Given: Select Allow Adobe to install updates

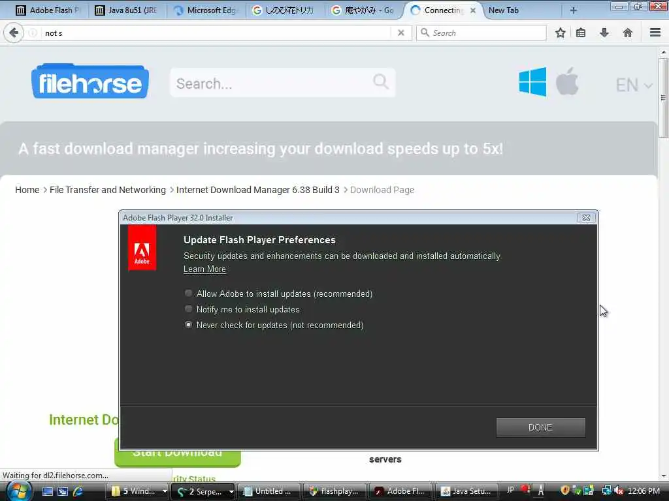Looking at the screenshot, I should point(188,293).
